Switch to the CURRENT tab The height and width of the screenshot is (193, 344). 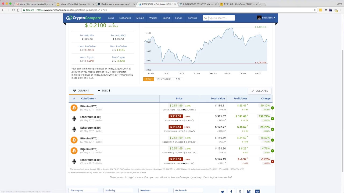(81, 91)
